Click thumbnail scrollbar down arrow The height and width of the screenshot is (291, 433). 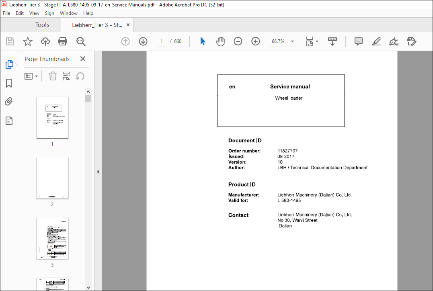[x=88, y=287]
